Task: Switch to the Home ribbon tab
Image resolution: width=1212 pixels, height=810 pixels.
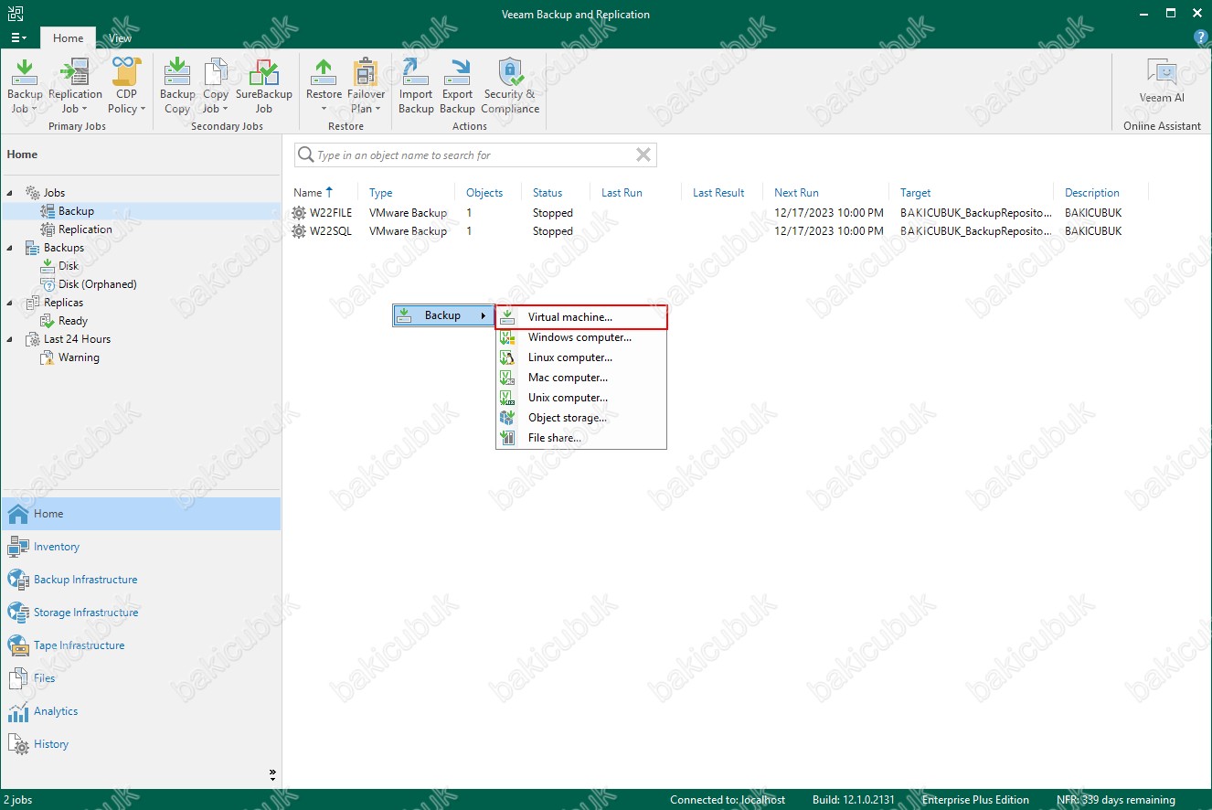Action: (68, 38)
